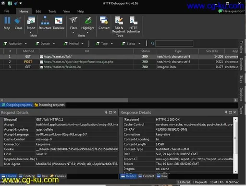Pin the Response Details panel
The image size is (246, 186).
tap(226, 112)
